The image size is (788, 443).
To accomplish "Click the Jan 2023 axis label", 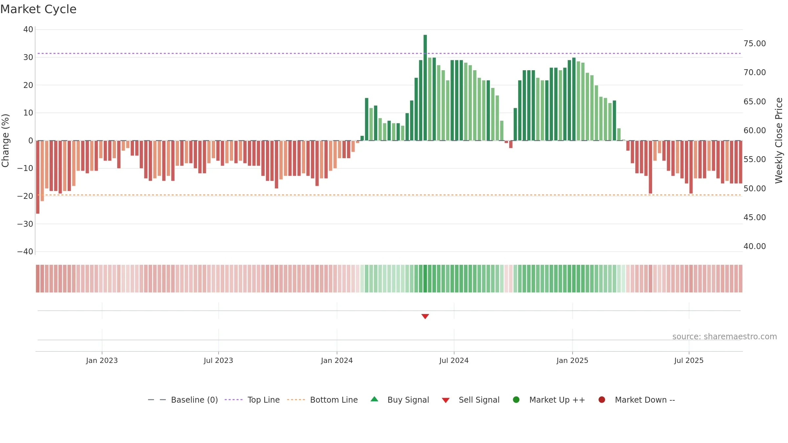I will [x=102, y=360].
